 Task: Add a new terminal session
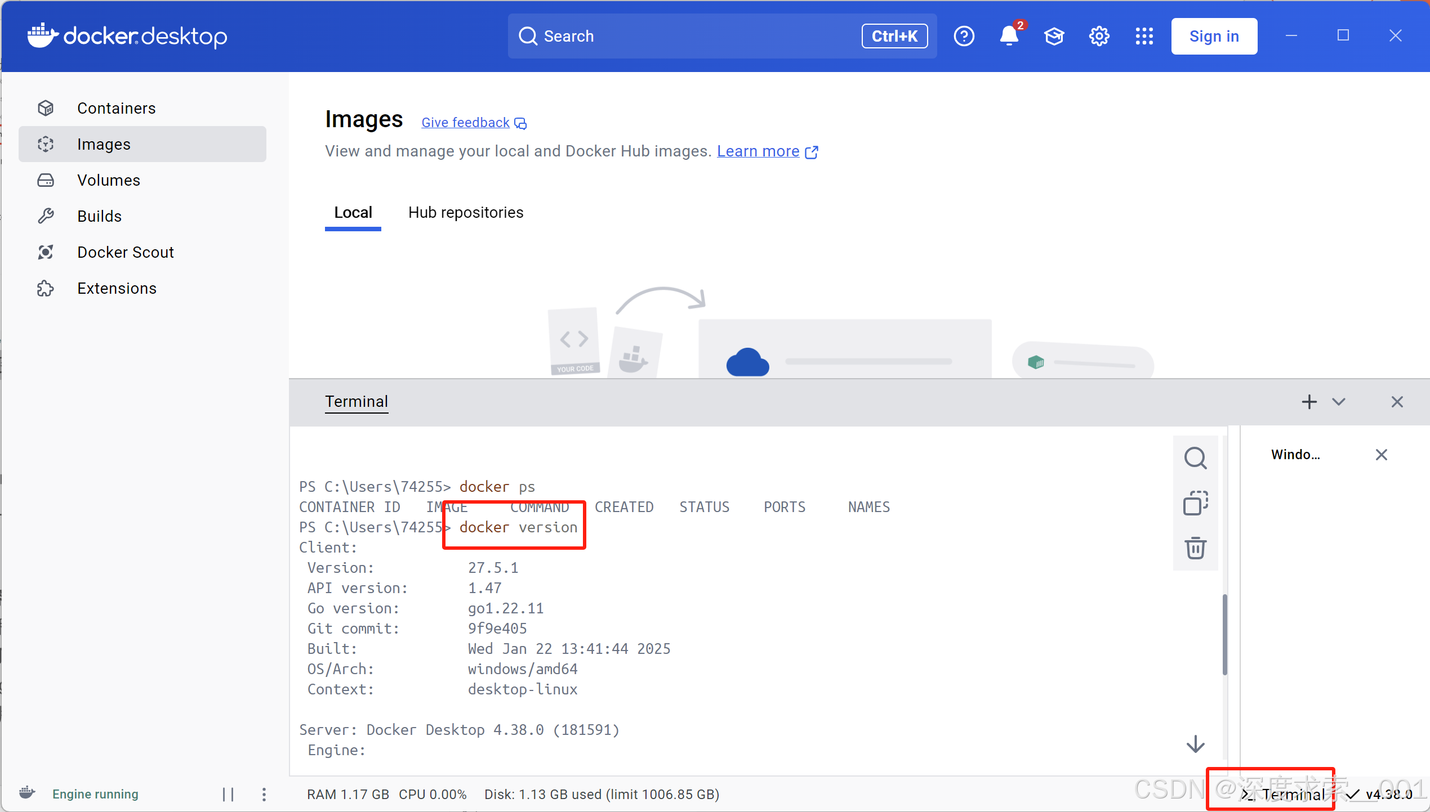click(x=1309, y=402)
